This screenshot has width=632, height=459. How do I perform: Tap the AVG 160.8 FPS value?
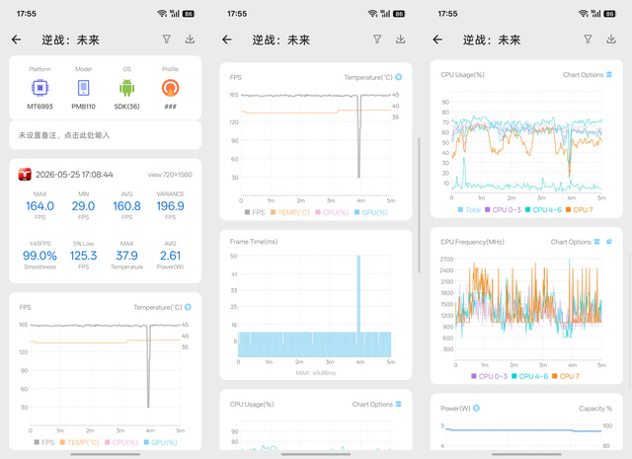pyautogui.click(x=126, y=206)
